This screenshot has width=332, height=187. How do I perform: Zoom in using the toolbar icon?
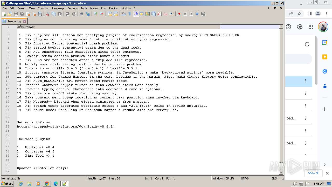(x=96, y=14)
